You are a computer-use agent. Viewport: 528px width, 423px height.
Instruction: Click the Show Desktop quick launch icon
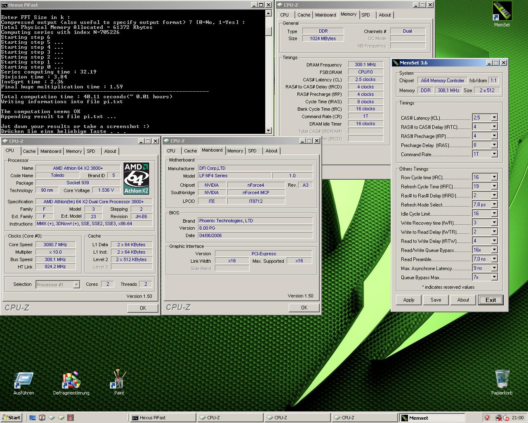point(32,418)
